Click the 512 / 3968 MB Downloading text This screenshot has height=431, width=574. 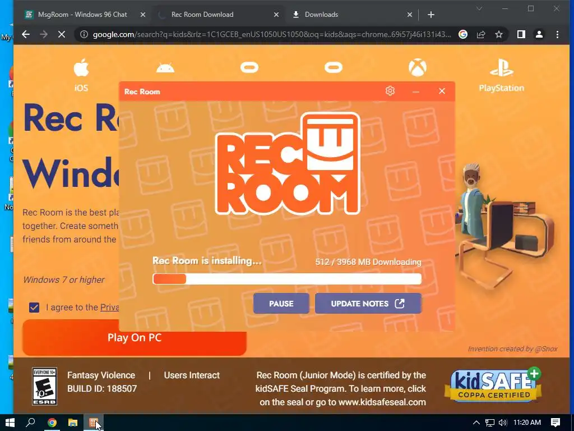pos(368,262)
